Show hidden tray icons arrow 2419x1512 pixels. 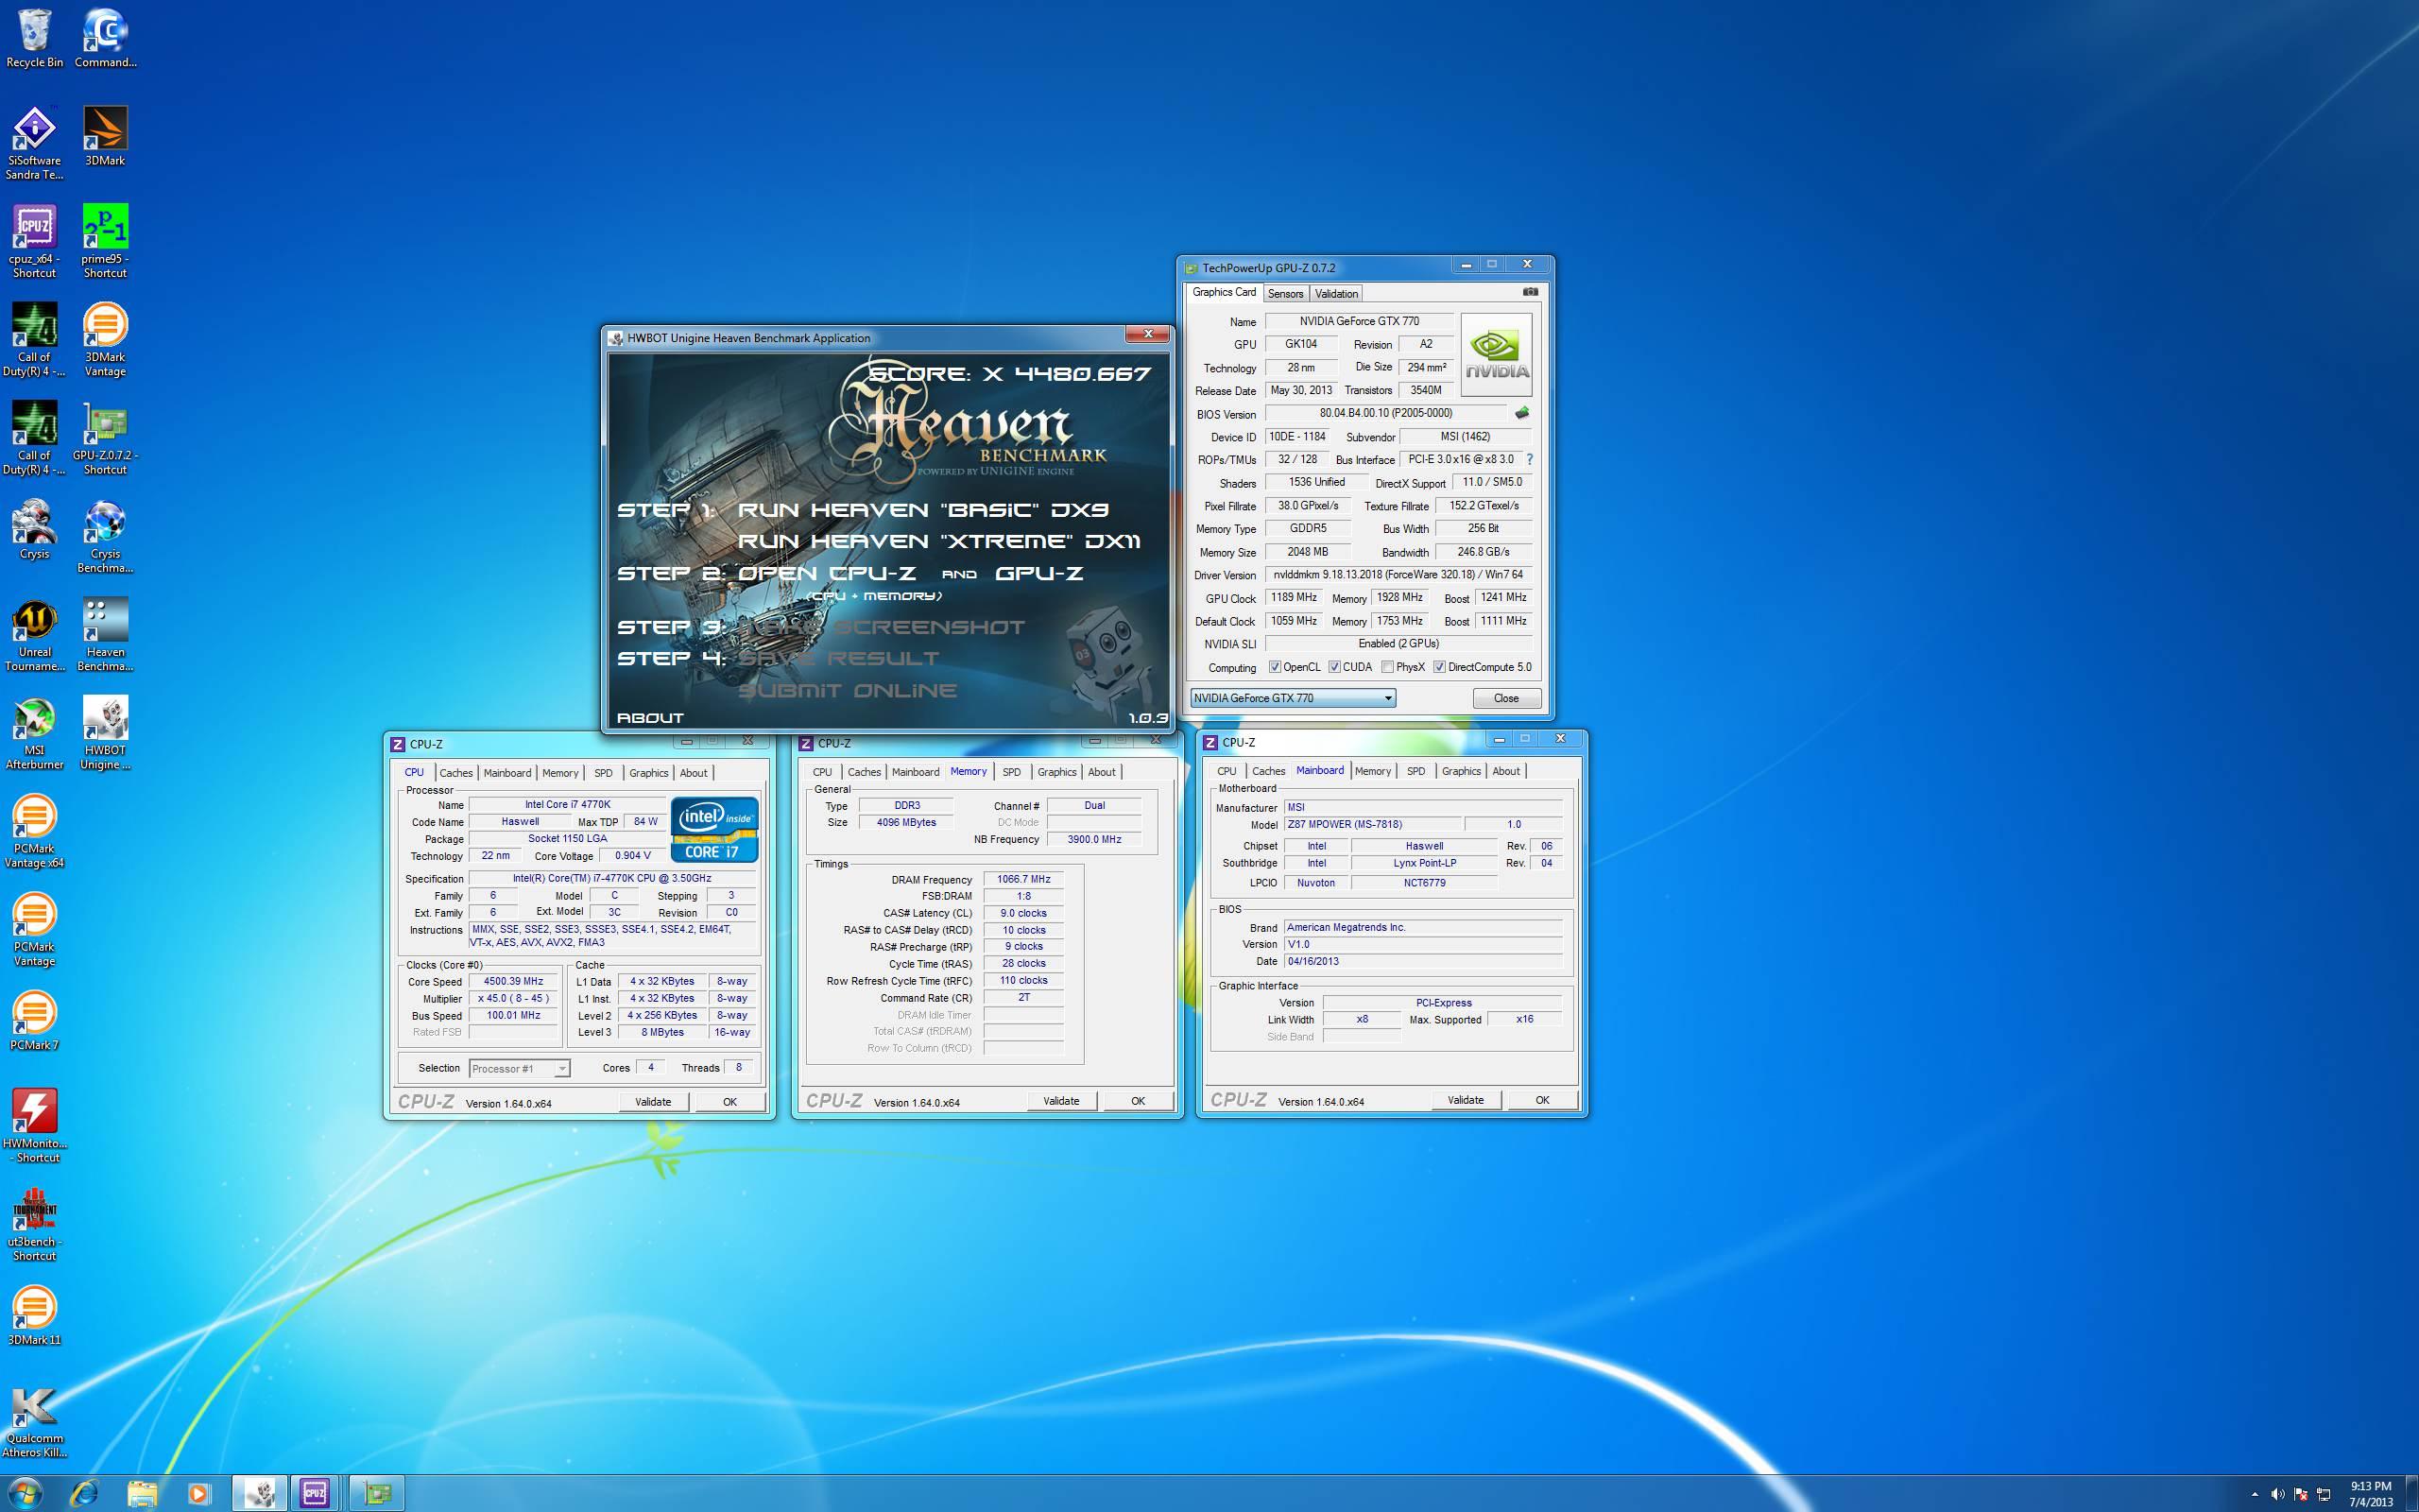(x=2254, y=1494)
